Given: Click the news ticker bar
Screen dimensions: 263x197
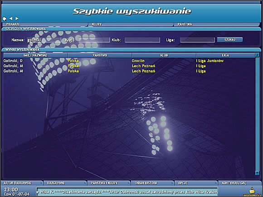Looking at the screenshot, I should [127, 192].
